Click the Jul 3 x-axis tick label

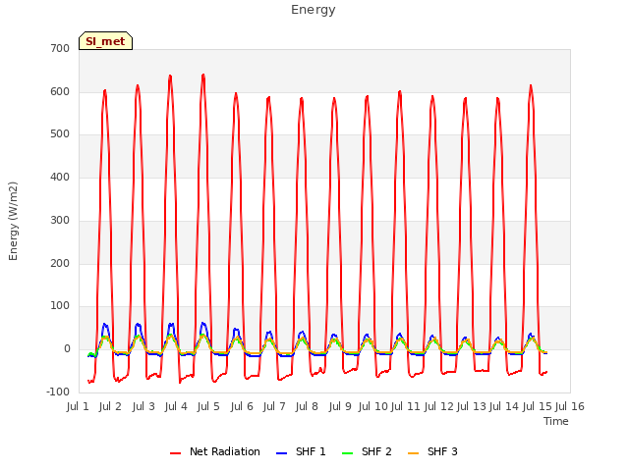(x=143, y=406)
